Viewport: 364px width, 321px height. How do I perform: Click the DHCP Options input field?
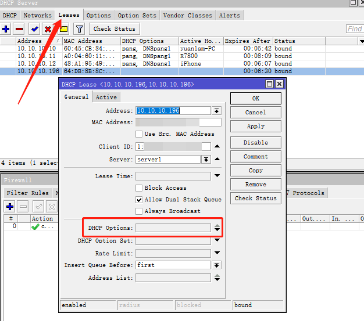(x=173, y=228)
